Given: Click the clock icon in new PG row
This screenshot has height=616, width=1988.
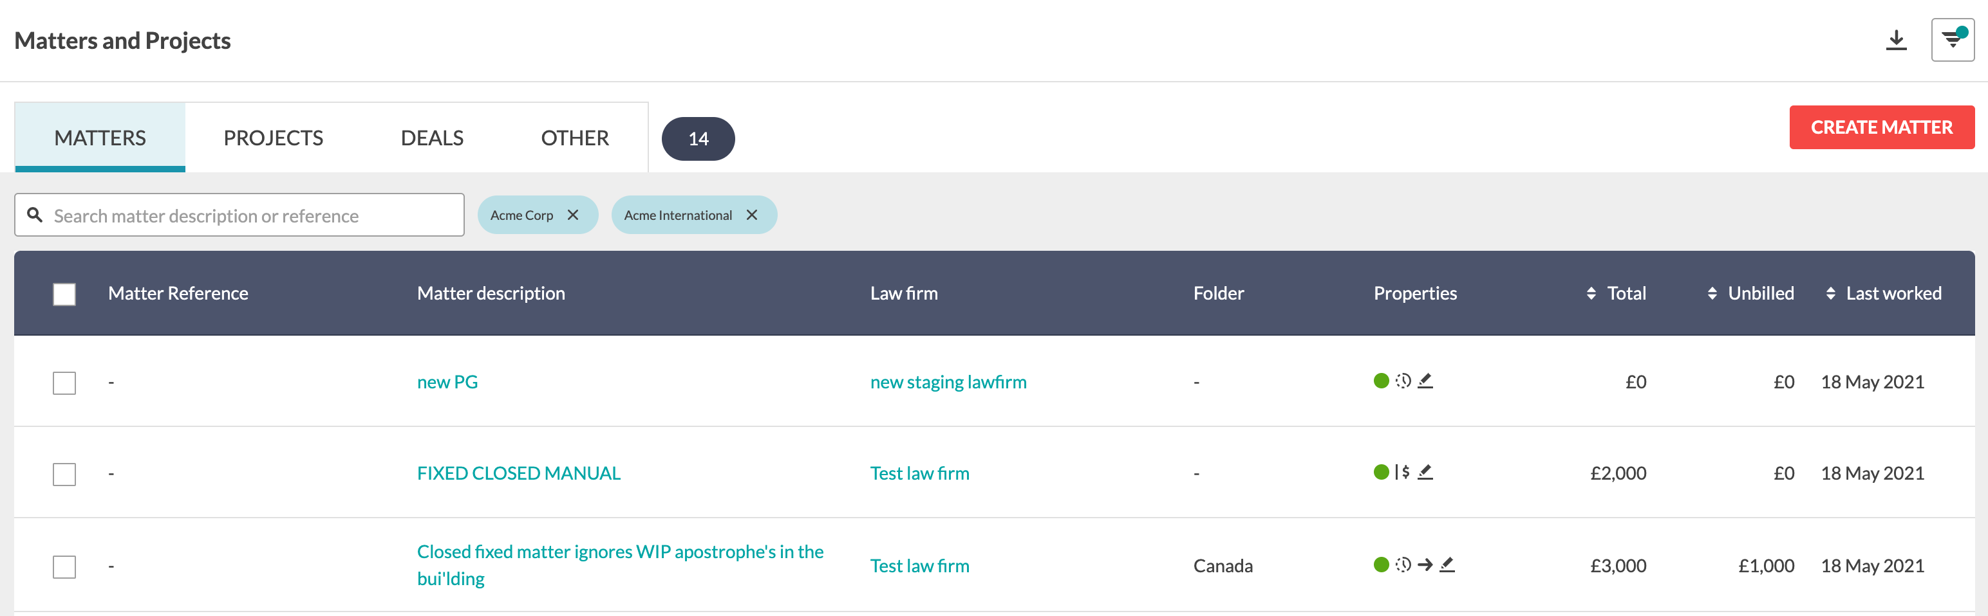Looking at the screenshot, I should [x=1404, y=381].
